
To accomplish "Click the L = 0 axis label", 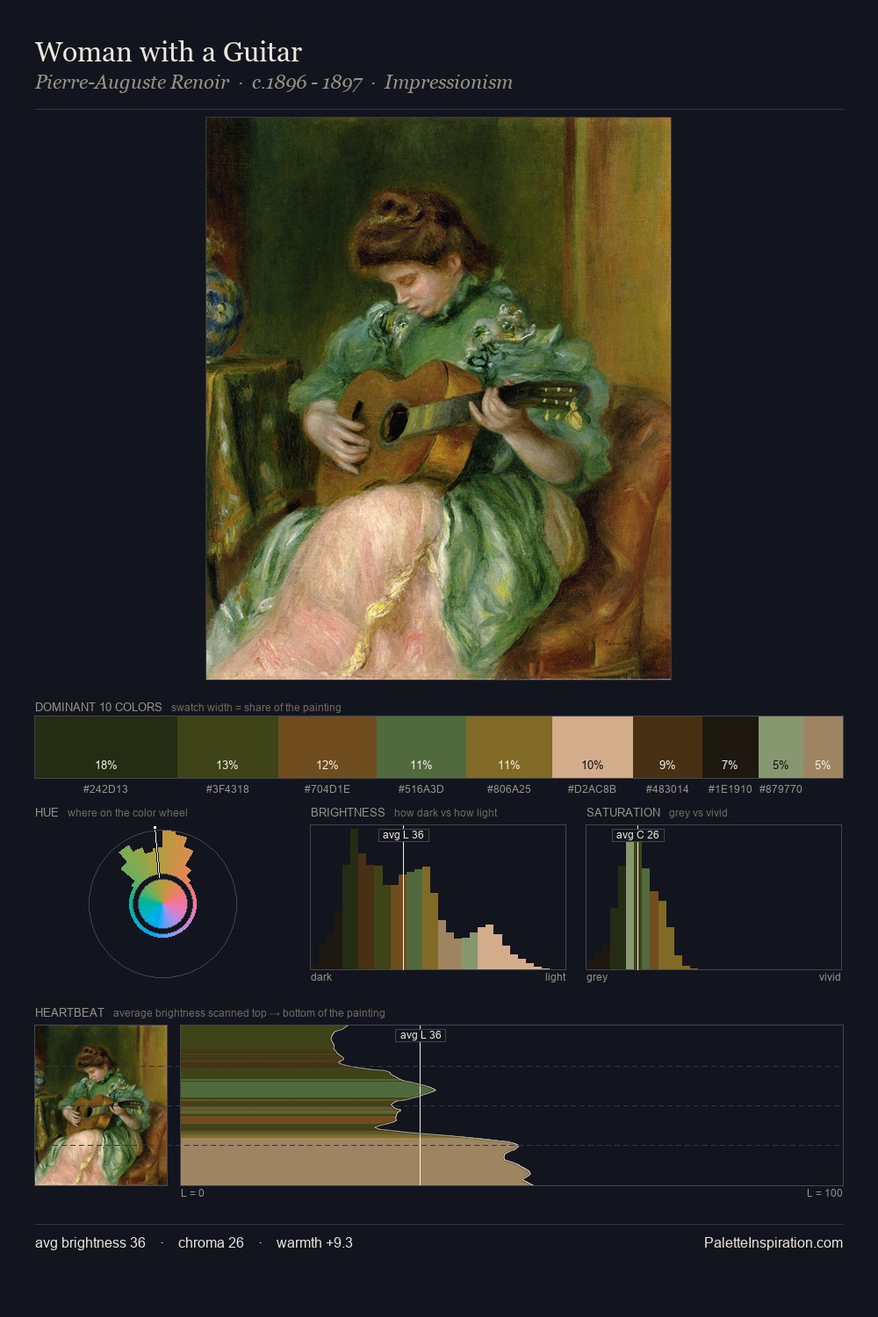I will 192,1193.
